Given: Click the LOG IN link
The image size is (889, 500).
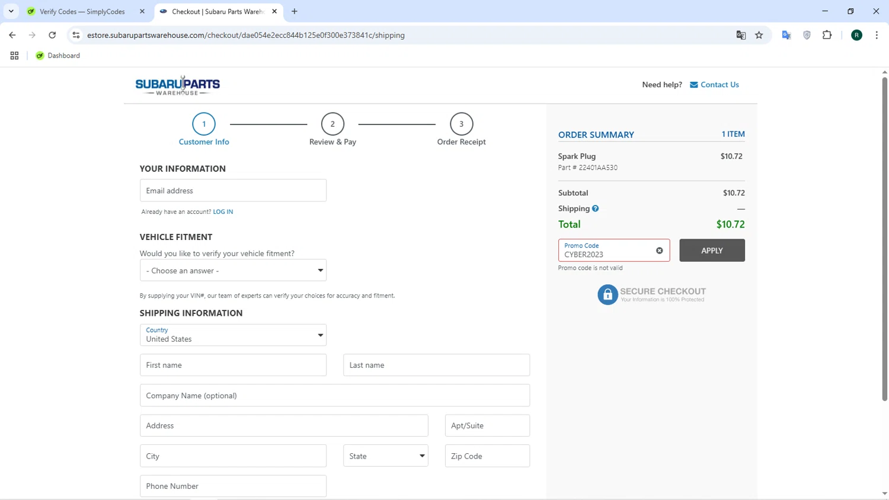Looking at the screenshot, I should (x=223, y=211).
